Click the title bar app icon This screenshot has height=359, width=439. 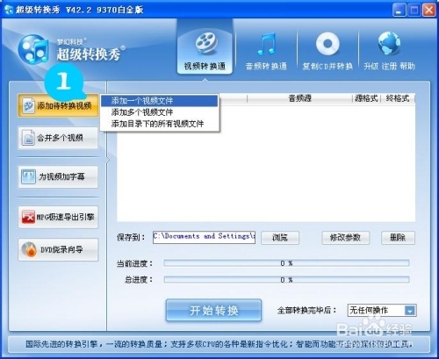point(9,10)
